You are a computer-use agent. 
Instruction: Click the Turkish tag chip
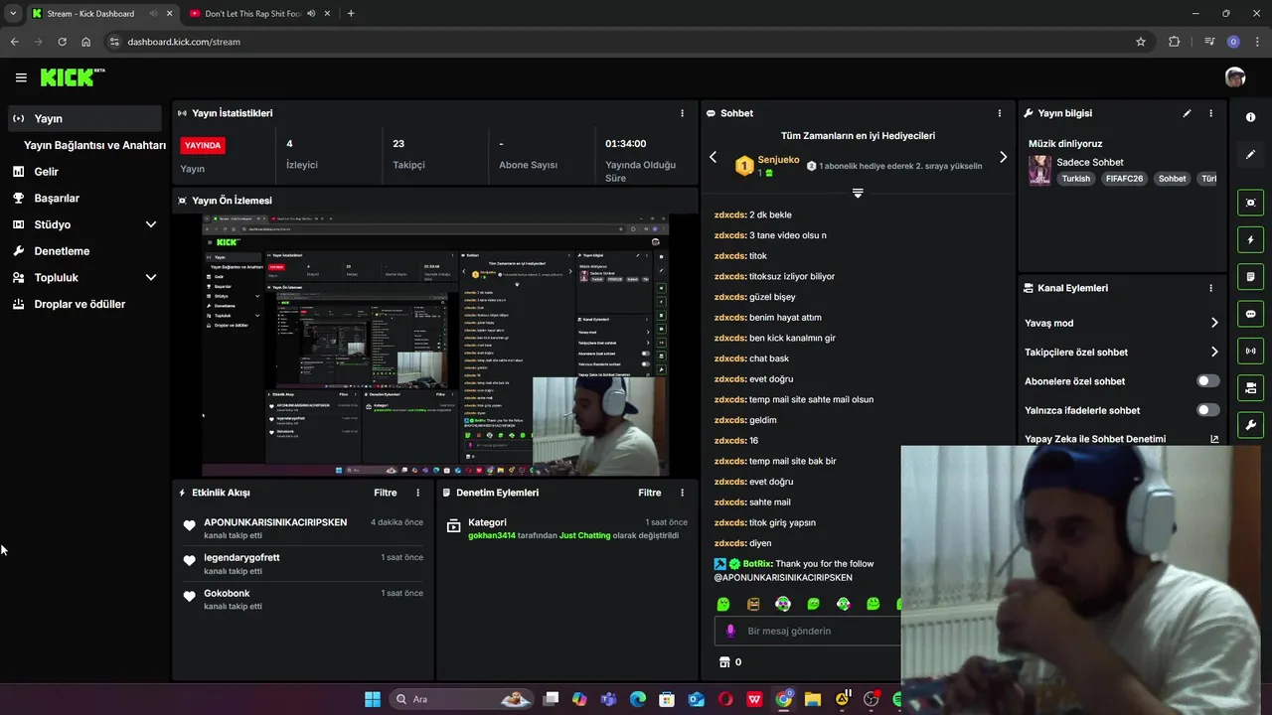coord(1075,179)
